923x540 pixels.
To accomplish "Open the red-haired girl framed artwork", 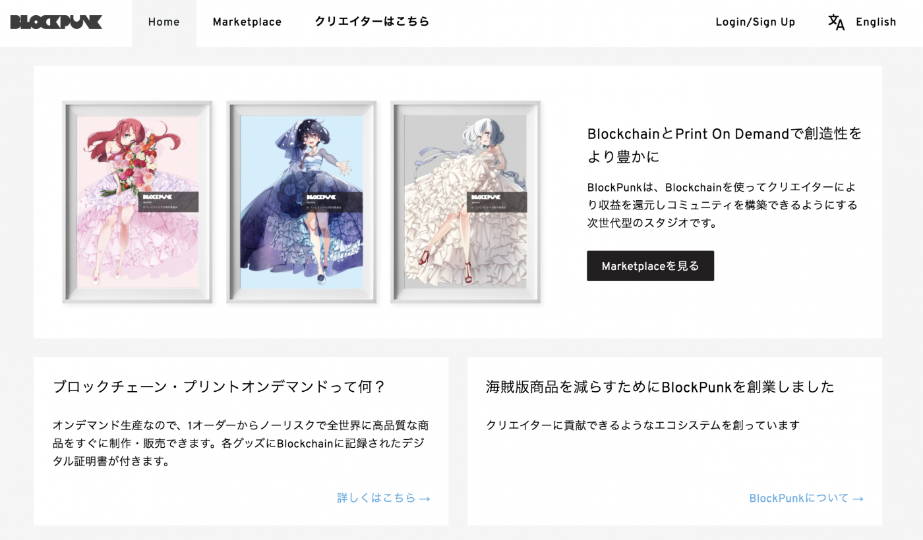I will 137,202.
